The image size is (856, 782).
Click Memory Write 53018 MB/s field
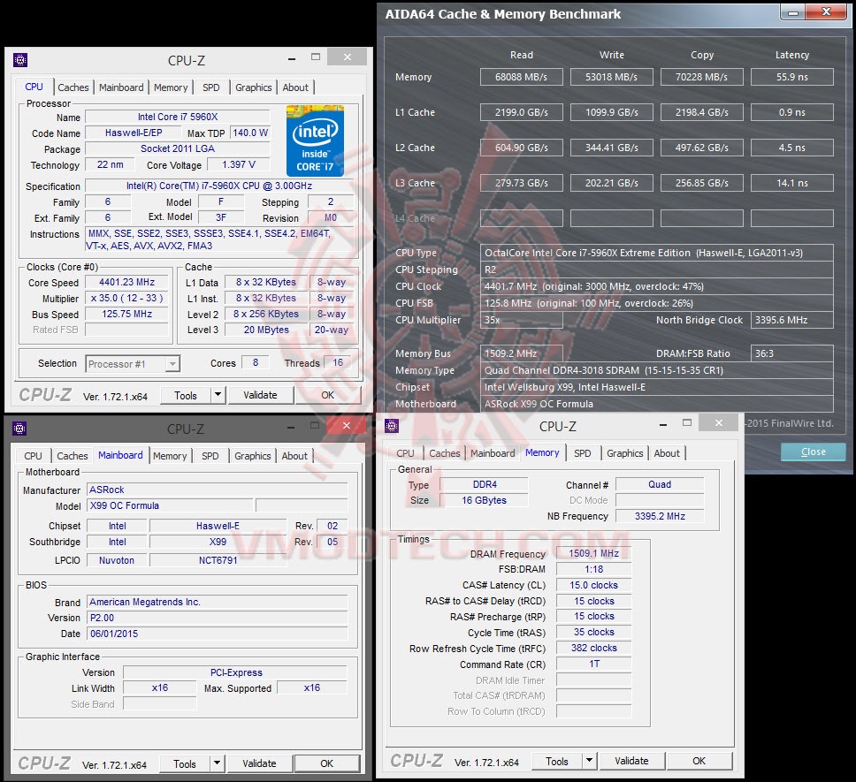pos(611,77)
